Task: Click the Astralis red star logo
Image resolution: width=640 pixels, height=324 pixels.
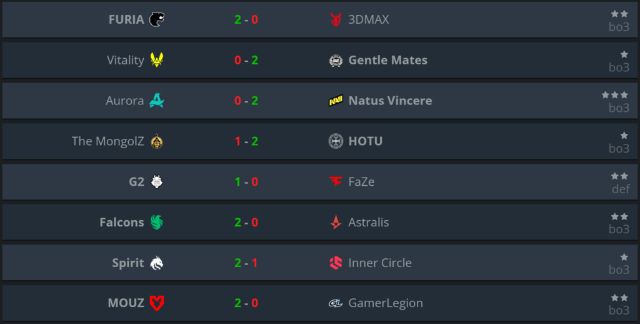Action: [336, 223]
